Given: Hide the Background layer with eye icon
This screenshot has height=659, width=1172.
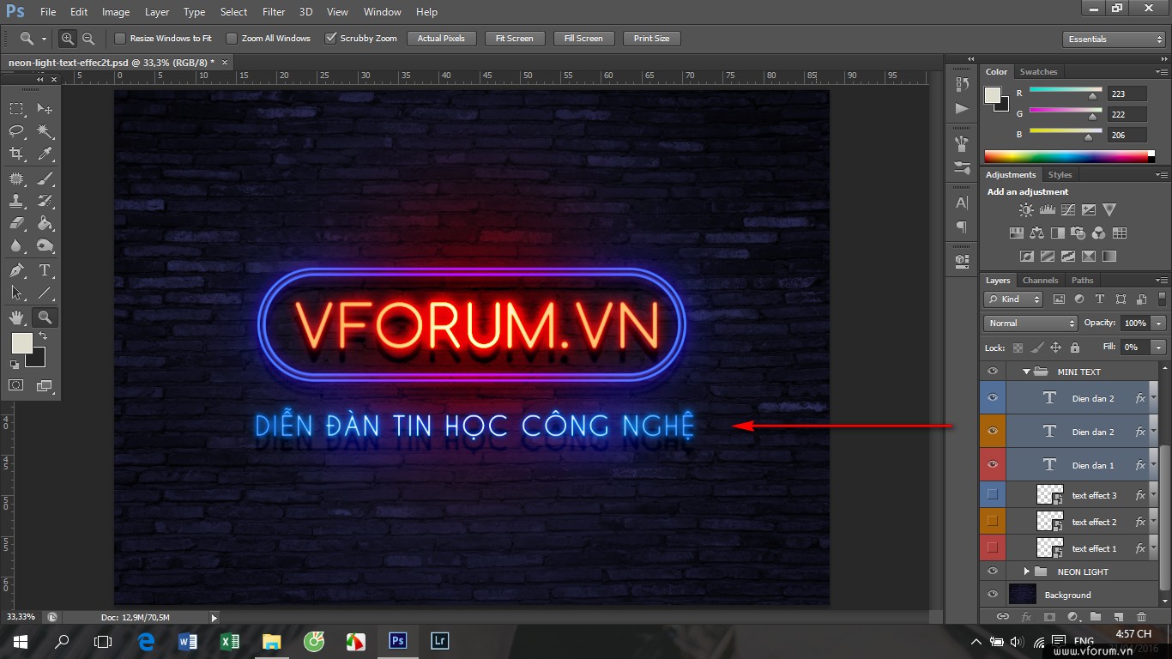Looking at the screenshot, I should (x=993, y=595).
